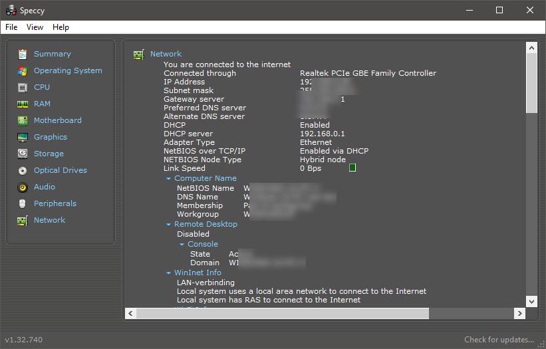Screen dimensions: 546x349
Task: Click the Motherboard icon in sidebar
Action: pyautogui.click(x=23, y=121)
